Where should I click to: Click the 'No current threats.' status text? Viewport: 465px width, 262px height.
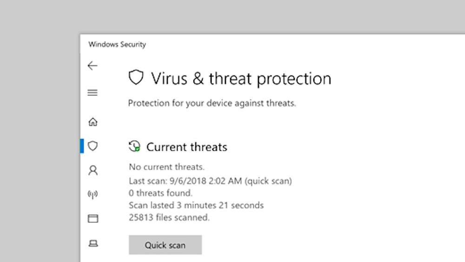click(166, 167)
